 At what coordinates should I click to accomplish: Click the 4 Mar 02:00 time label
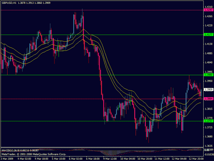(24, 159)
